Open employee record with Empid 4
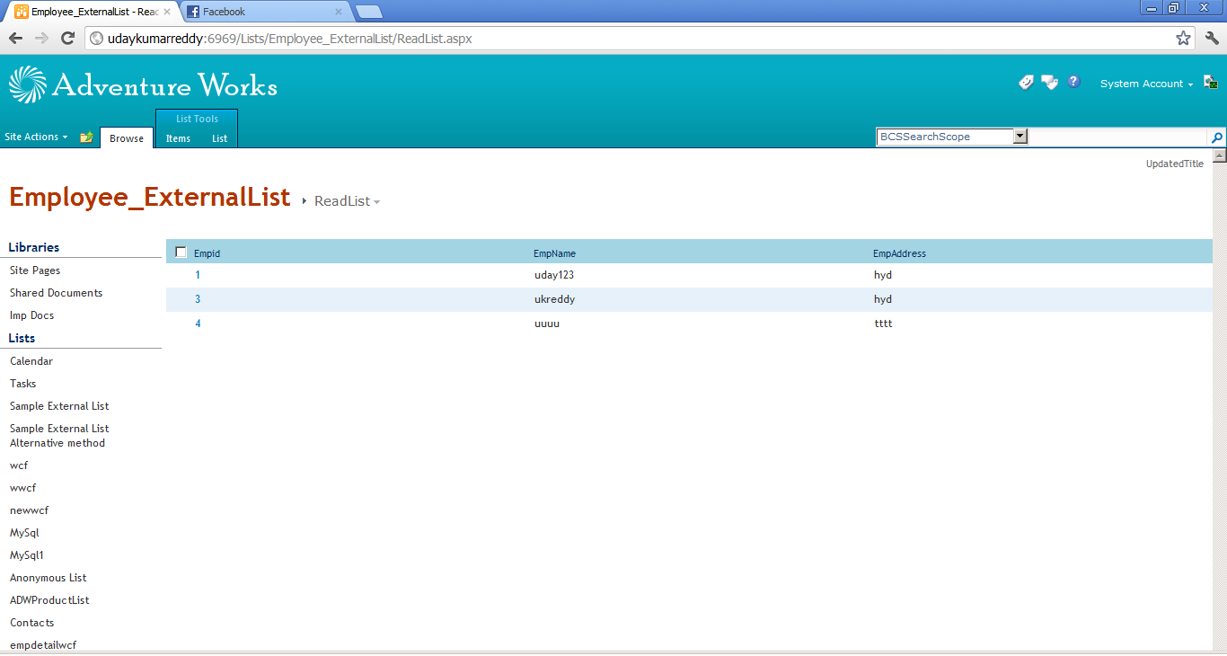The width and height of the screenshot is (1227, 656). click(x=198, y=324)
